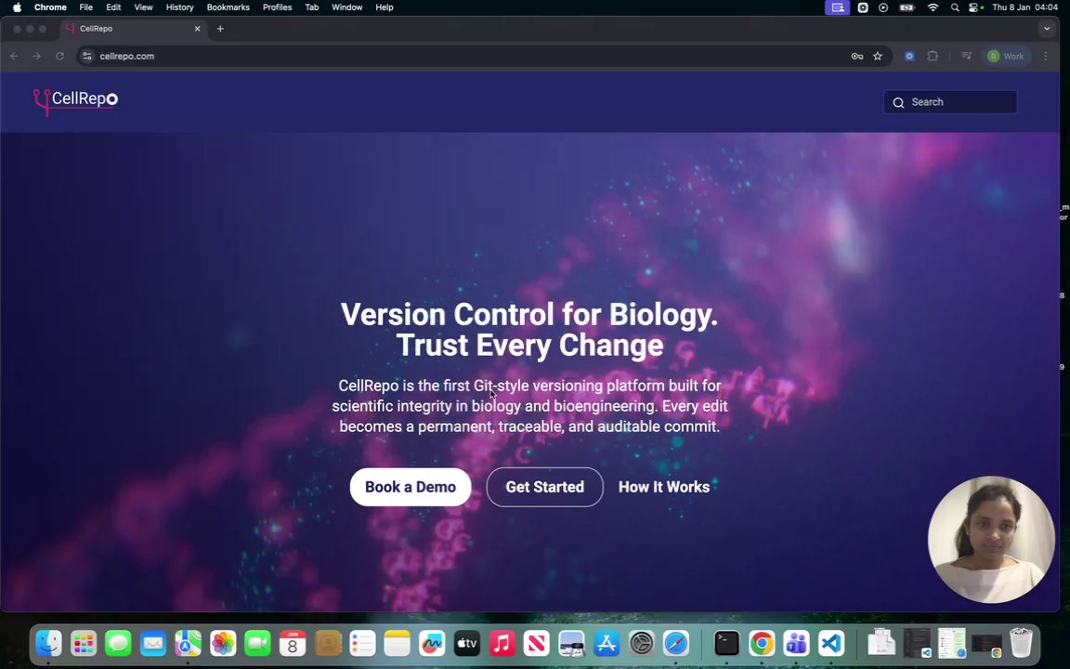Open Apple TV from the dock
Image resolution: width=1070 pixels, height=669 pixels.
[467, 643]
